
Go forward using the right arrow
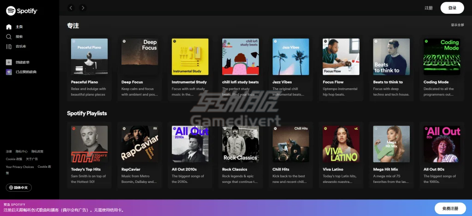(83, 8)
